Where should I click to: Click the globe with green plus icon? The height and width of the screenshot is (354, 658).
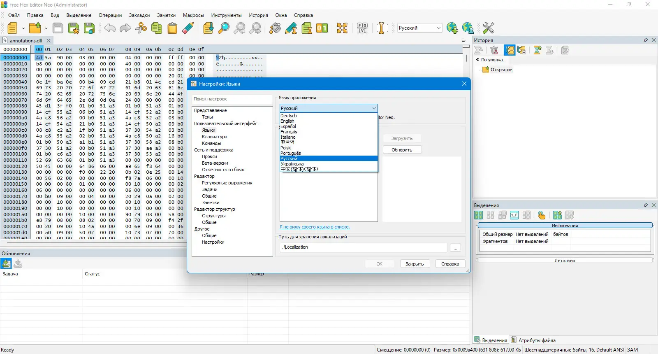452,28
